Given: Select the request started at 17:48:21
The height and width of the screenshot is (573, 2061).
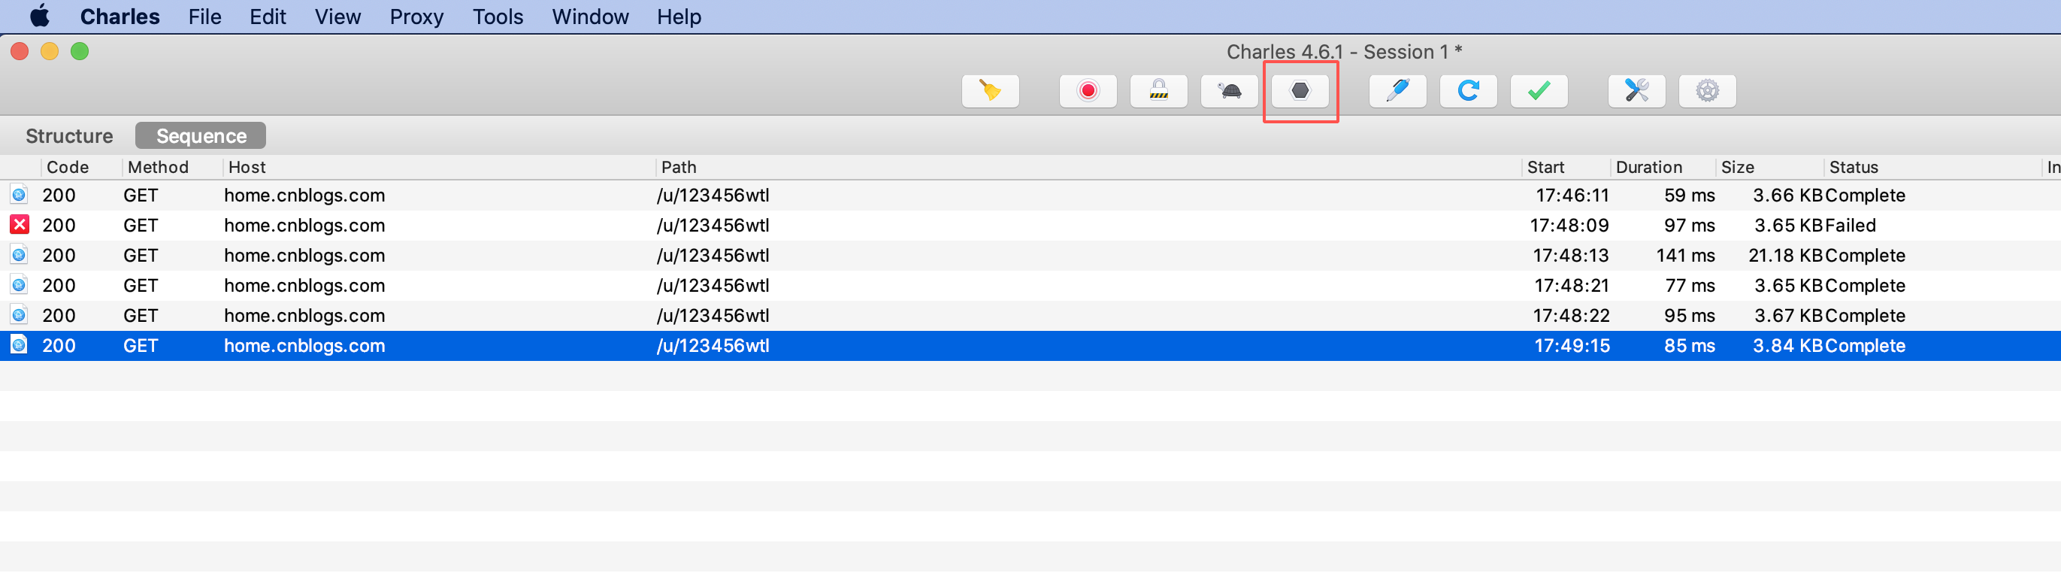Looking at the screenshot, I should (x=1030, y=286).
